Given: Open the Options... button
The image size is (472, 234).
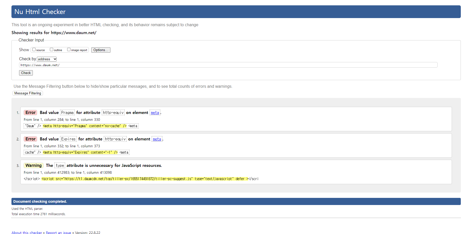Looking at the screenshot, I should tap(101, 50).
